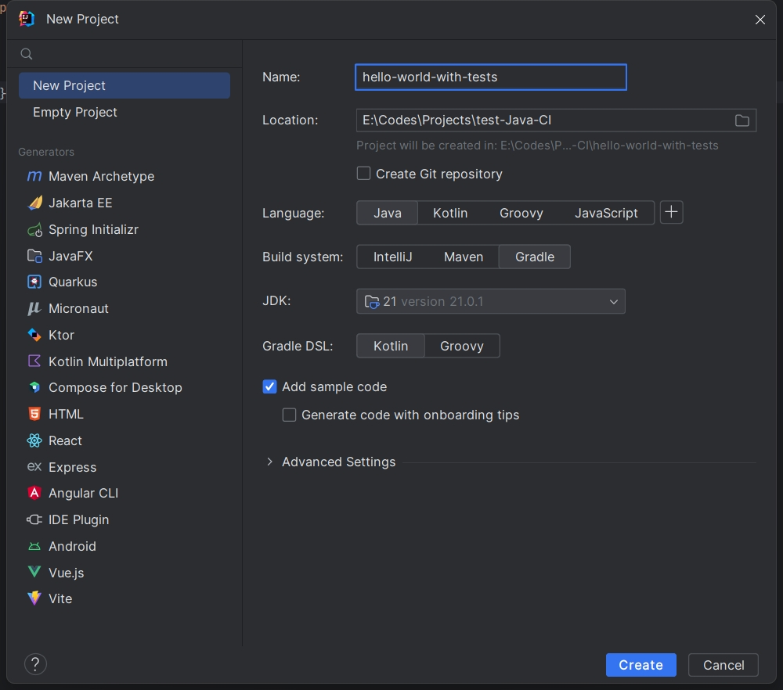Click the Express ex icon
The height and width of the screenshot is (690, 783).
(x=34, y=466)
